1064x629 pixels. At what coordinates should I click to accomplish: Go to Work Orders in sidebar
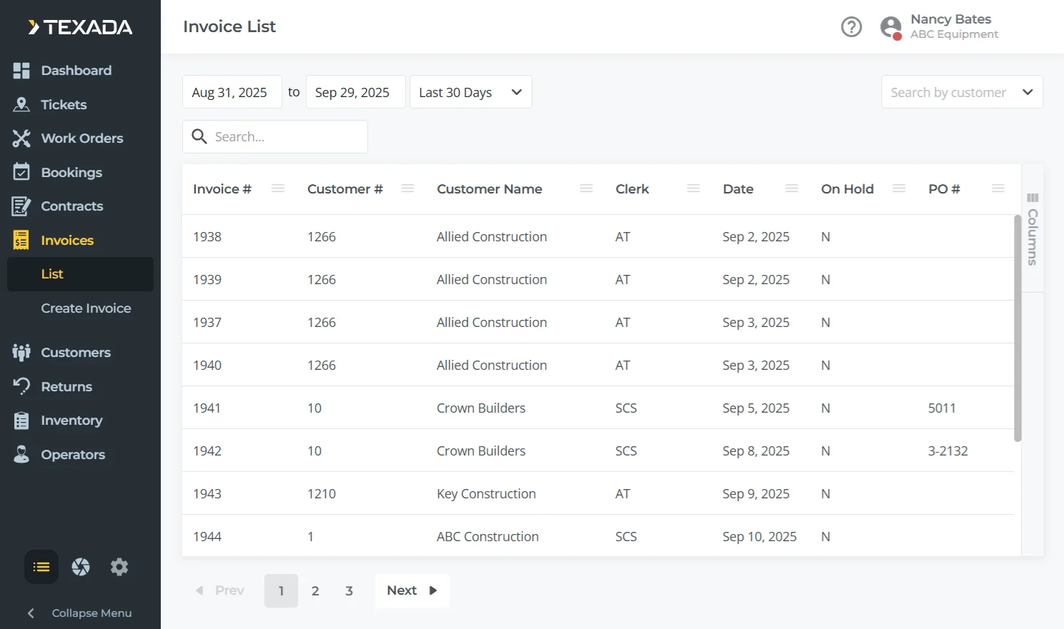pyautogui.click(x=81, y=139)
